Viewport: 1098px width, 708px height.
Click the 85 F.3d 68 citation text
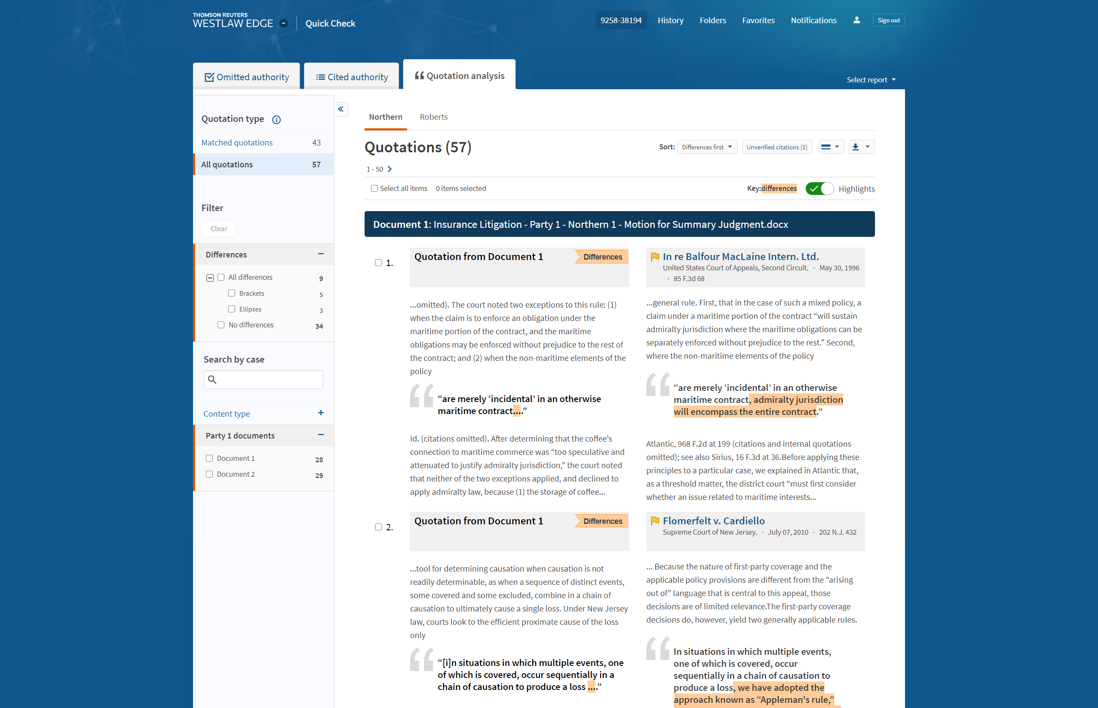pos(689,278)
